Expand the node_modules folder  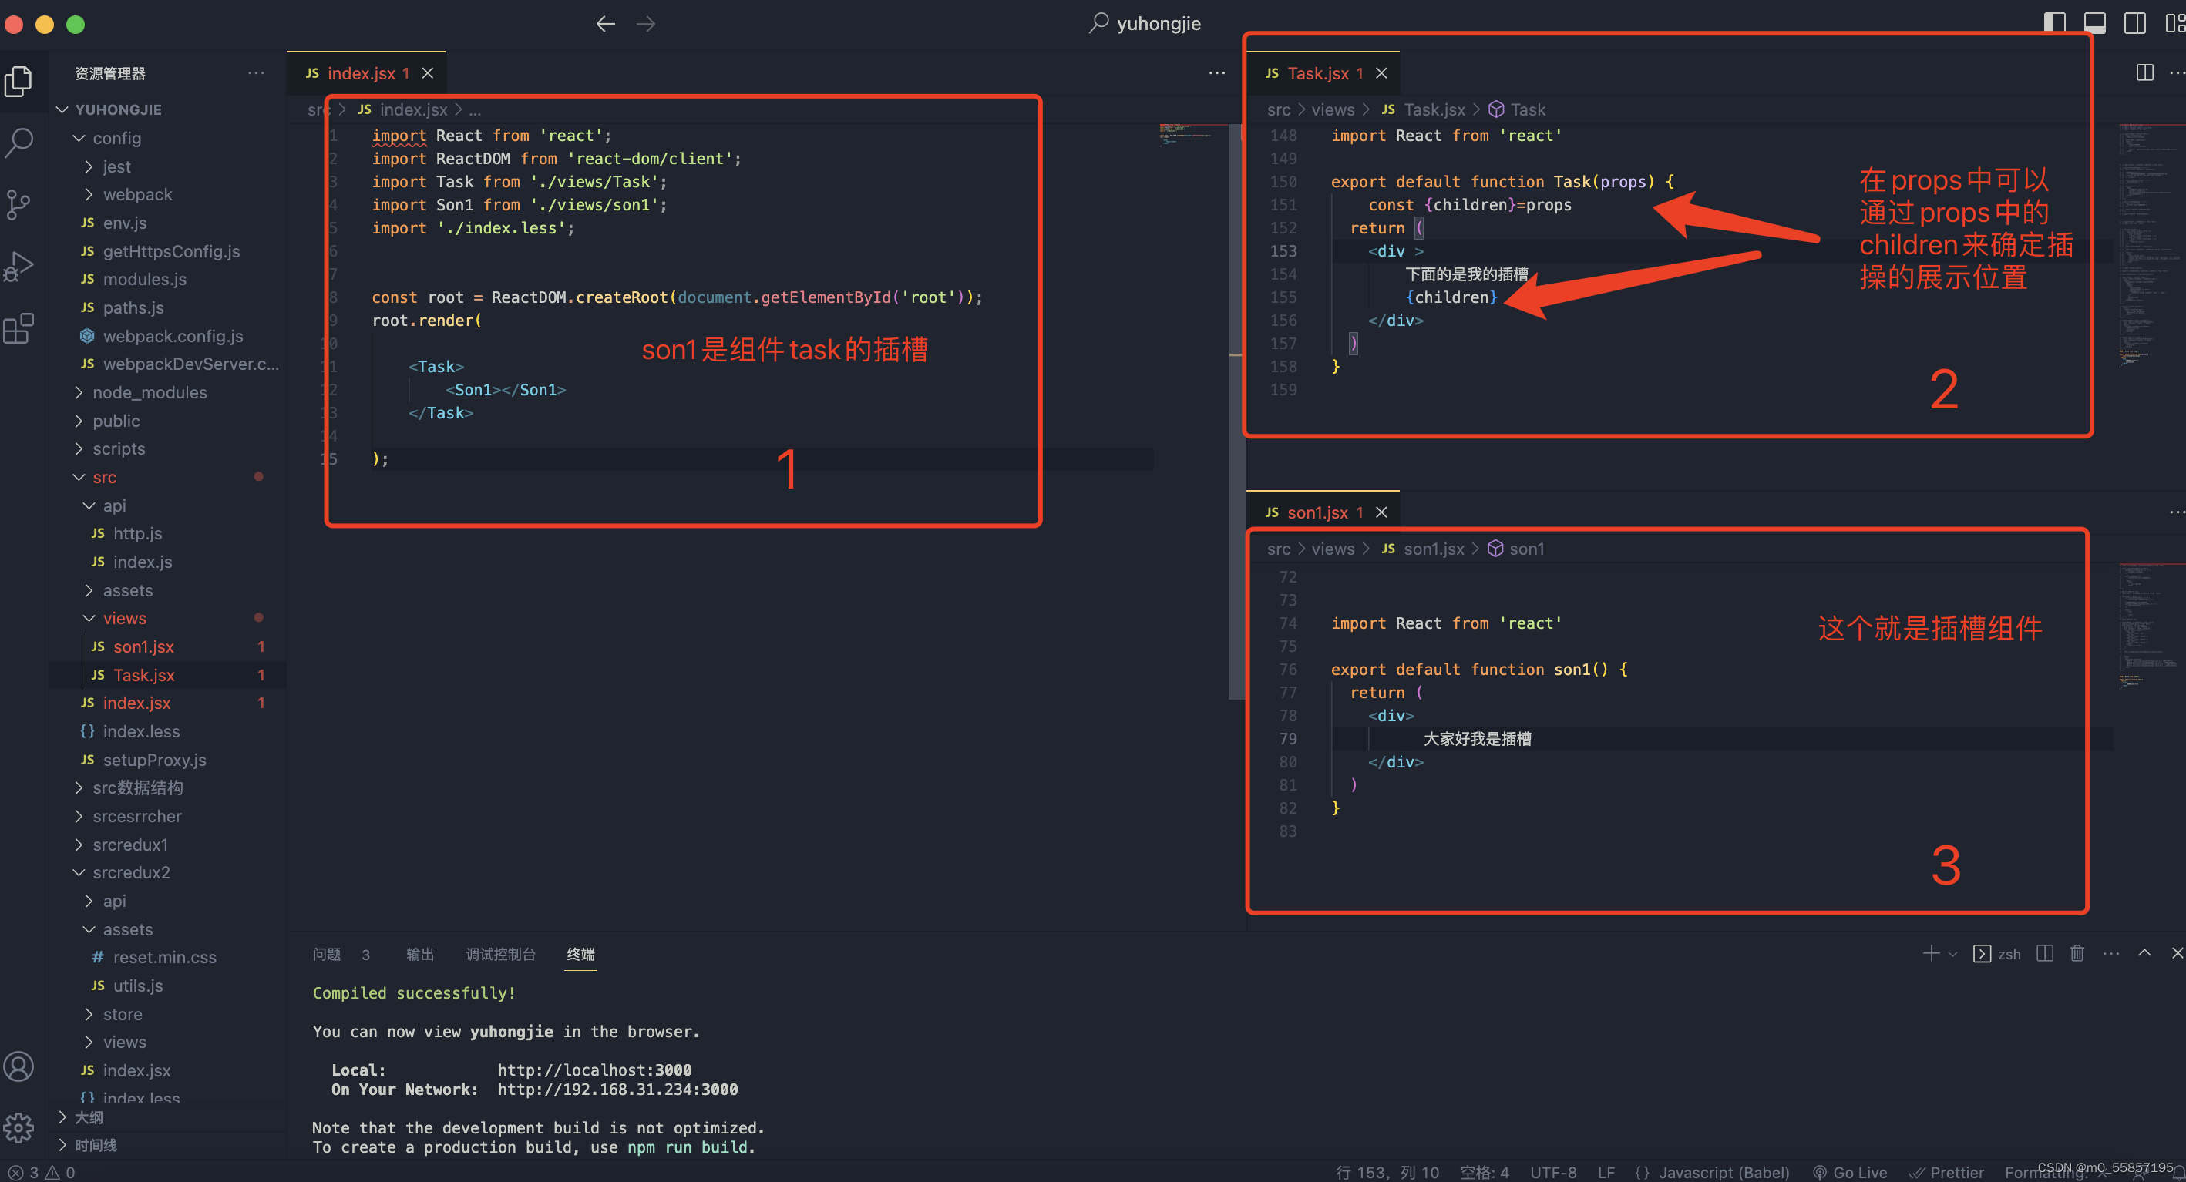(x=150, y=392)
